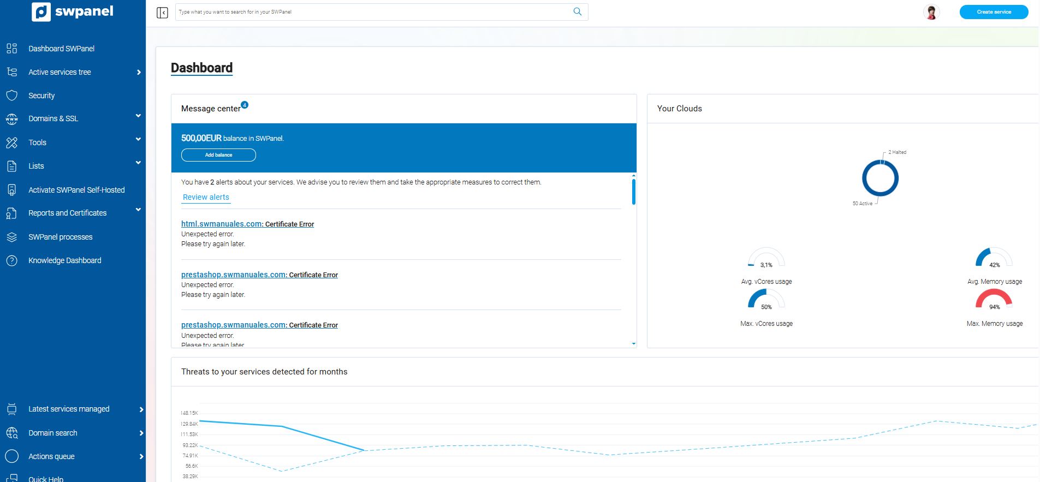Click the Message center scrollbar thumb
The height and width of the screenshot is (482, 1040).
633,192
